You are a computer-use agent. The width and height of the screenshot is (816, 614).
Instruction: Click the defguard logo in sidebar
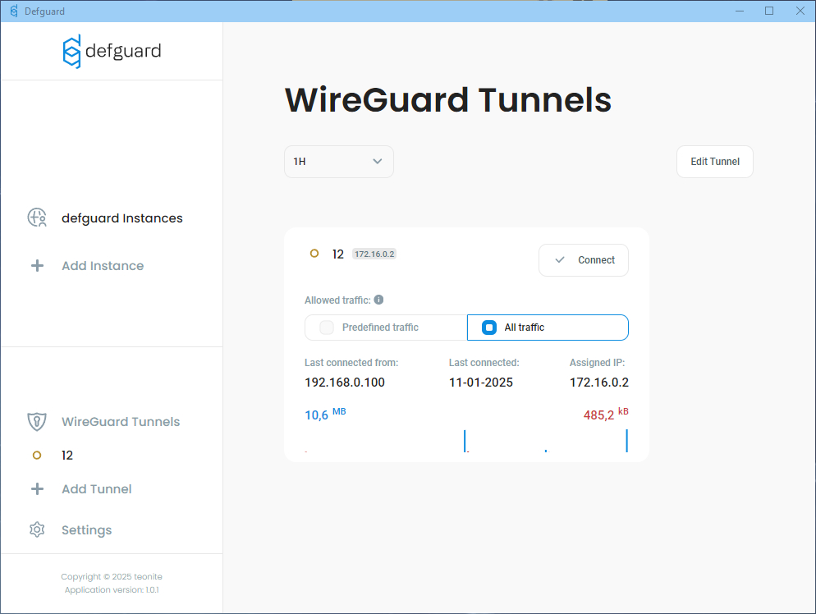[112, 51]
